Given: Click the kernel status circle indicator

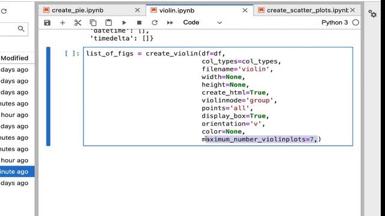Looking at the screenshot, I should [356, 23].
